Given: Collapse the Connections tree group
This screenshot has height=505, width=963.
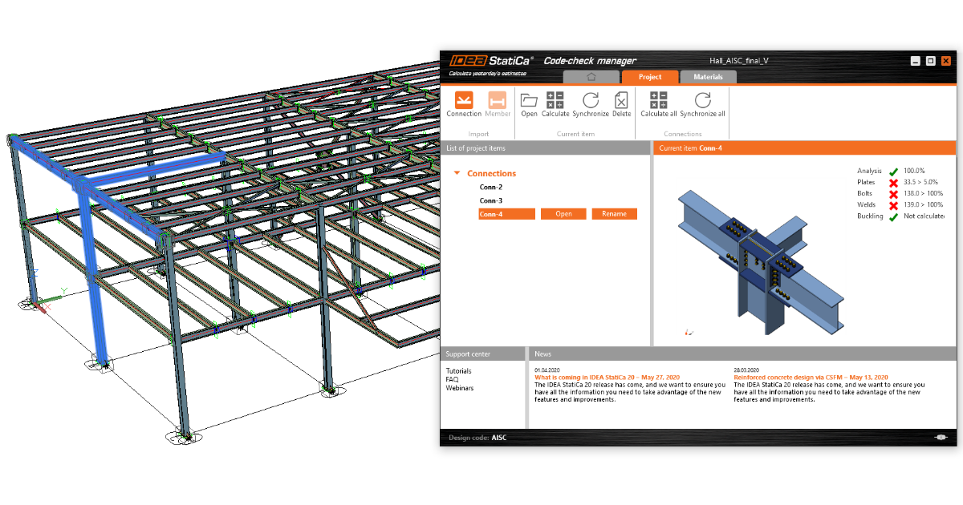Looking at the screenshot, I should click(457, 173).
